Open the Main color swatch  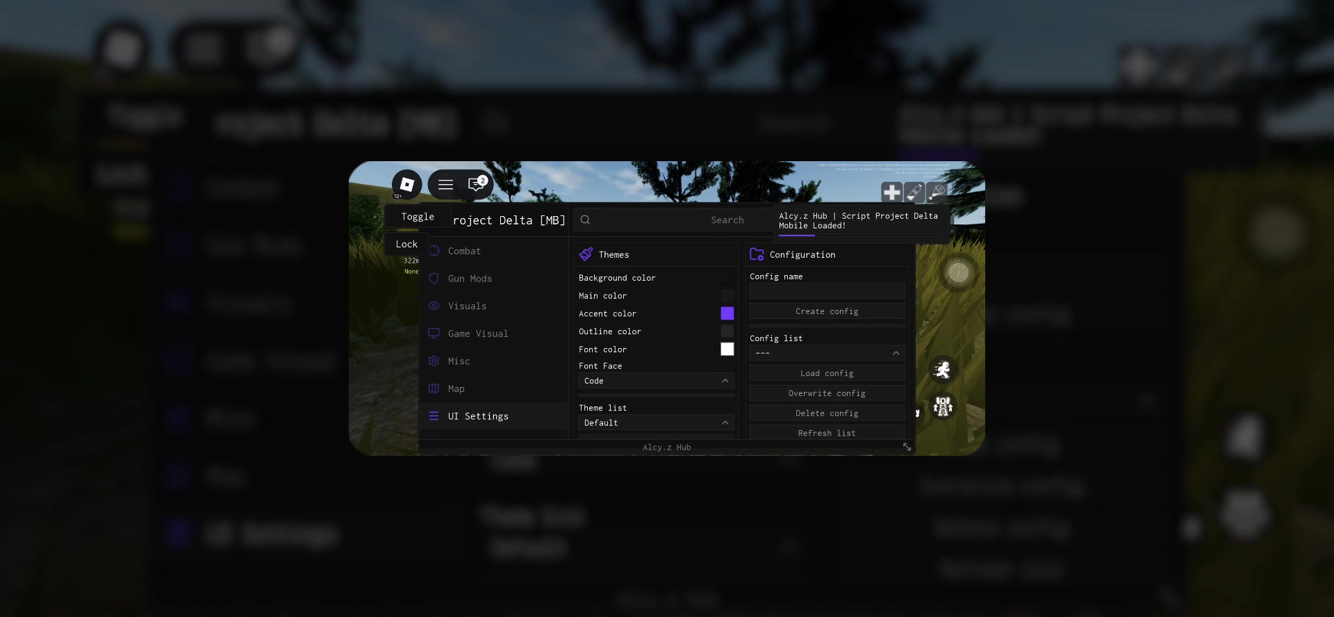727,295
